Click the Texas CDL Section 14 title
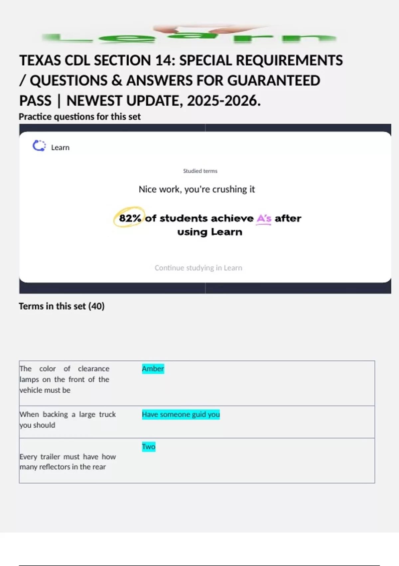This screenshot has width=399, height=566. pos(181,81)
